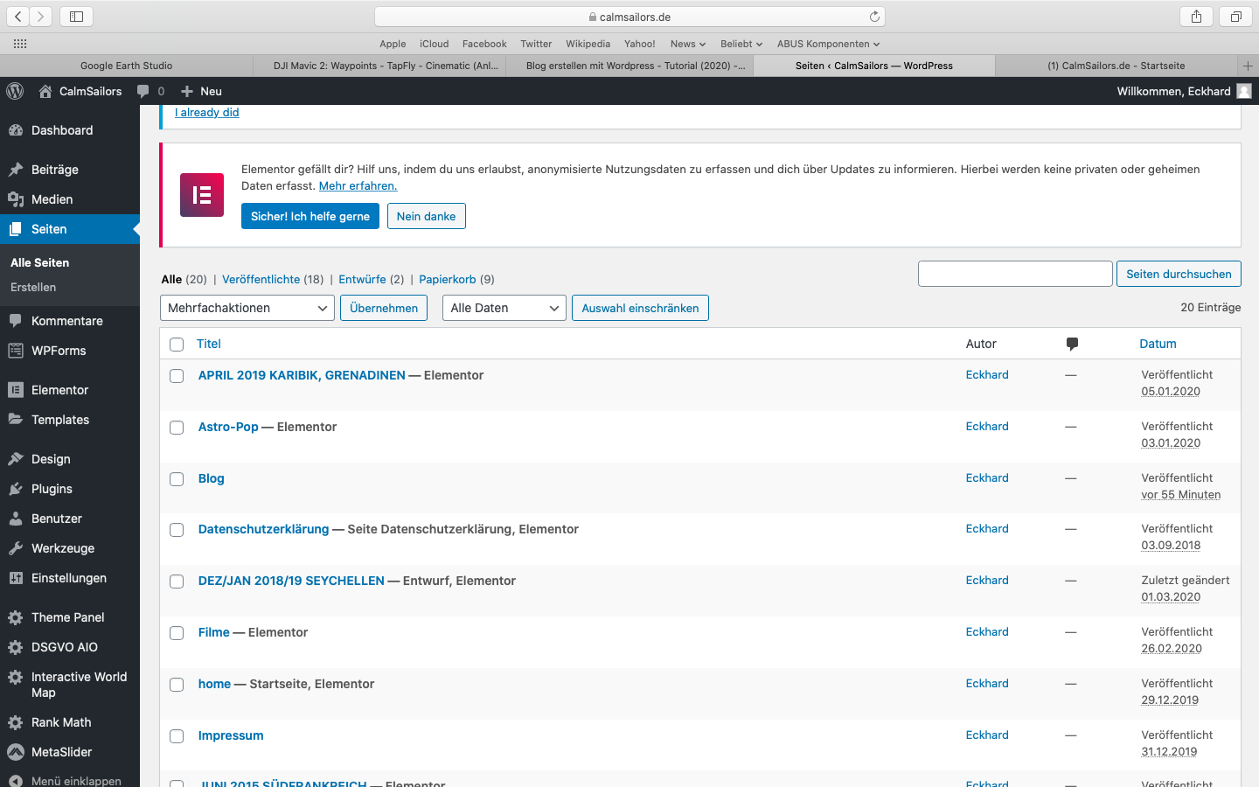
Task: Tick the select-all checkbox beside Titel
Action: (x=177, y=345)
